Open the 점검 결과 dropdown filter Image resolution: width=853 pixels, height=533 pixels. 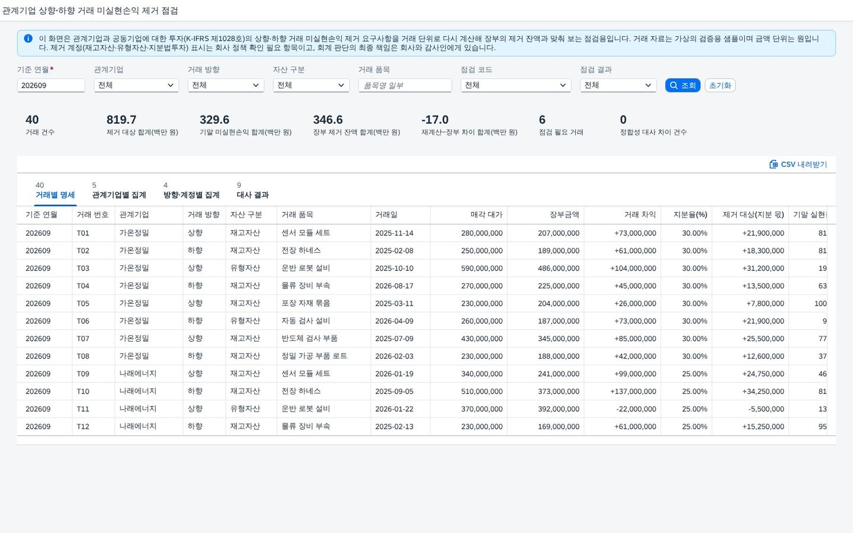pyautogui.click(x=618, y=85)
